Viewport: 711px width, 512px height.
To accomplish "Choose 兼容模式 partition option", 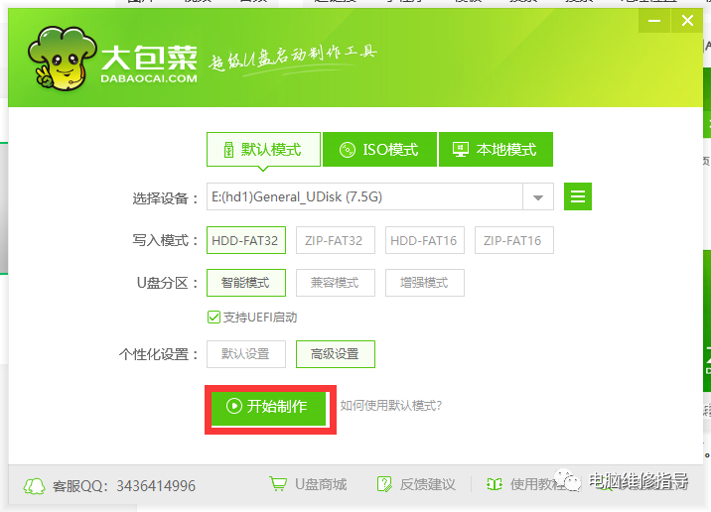I will click(x=336, y=283).
